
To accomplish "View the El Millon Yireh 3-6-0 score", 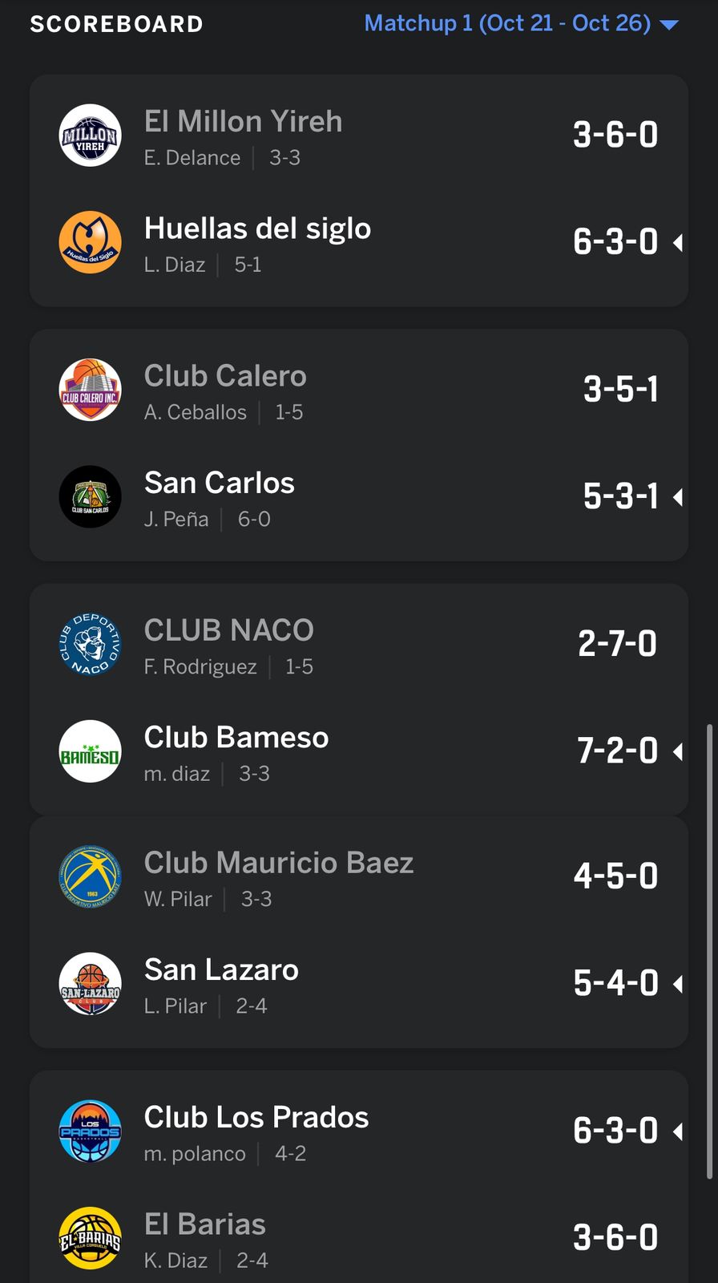I will coord(615,135).
